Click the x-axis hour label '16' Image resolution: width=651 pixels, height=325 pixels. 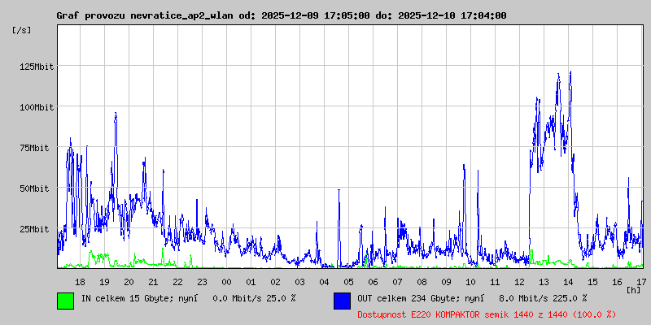618,282
